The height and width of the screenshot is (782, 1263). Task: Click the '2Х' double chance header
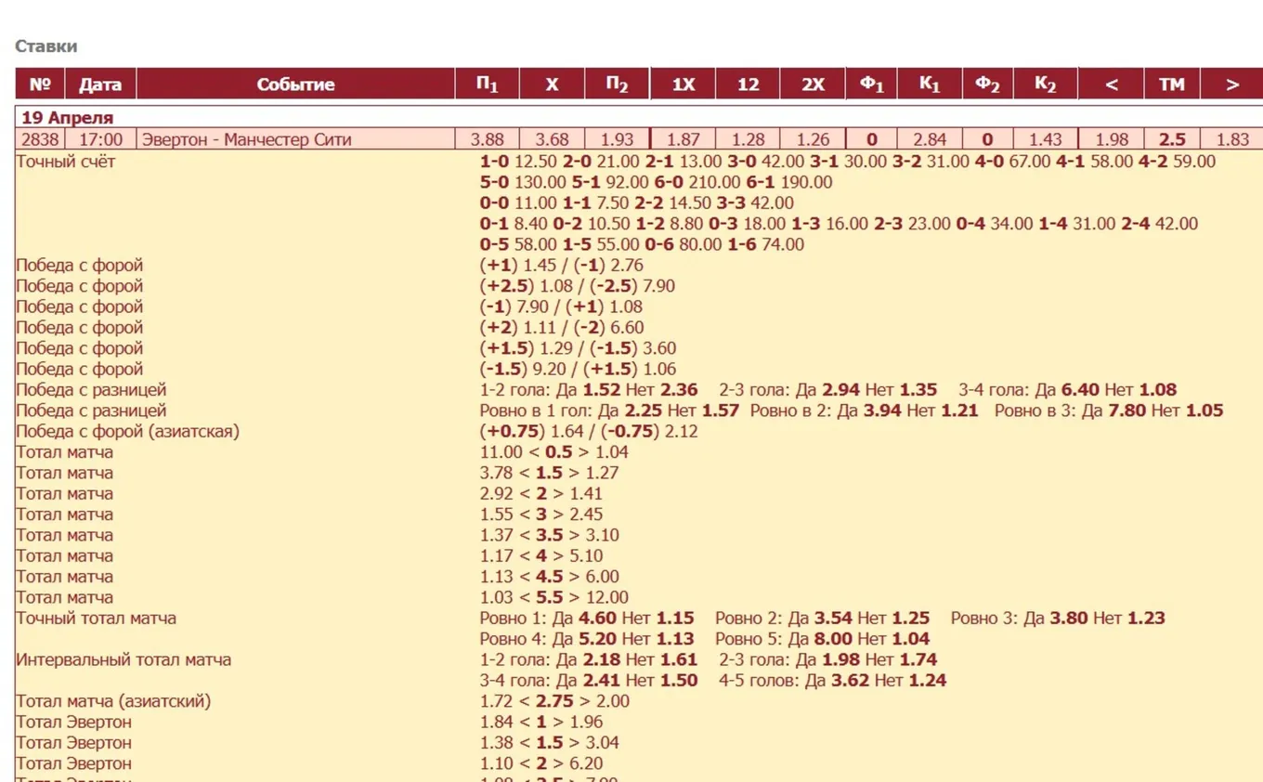pos(813,85)
